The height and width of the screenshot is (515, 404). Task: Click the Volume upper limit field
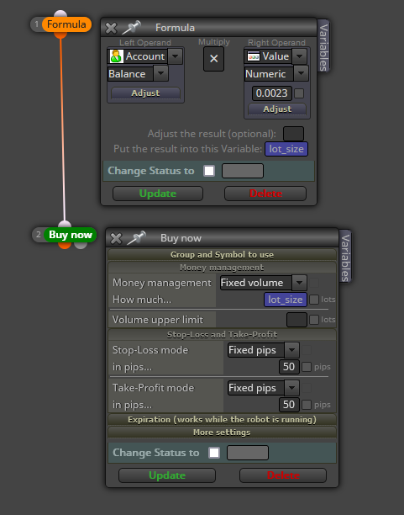coord(296,320)
